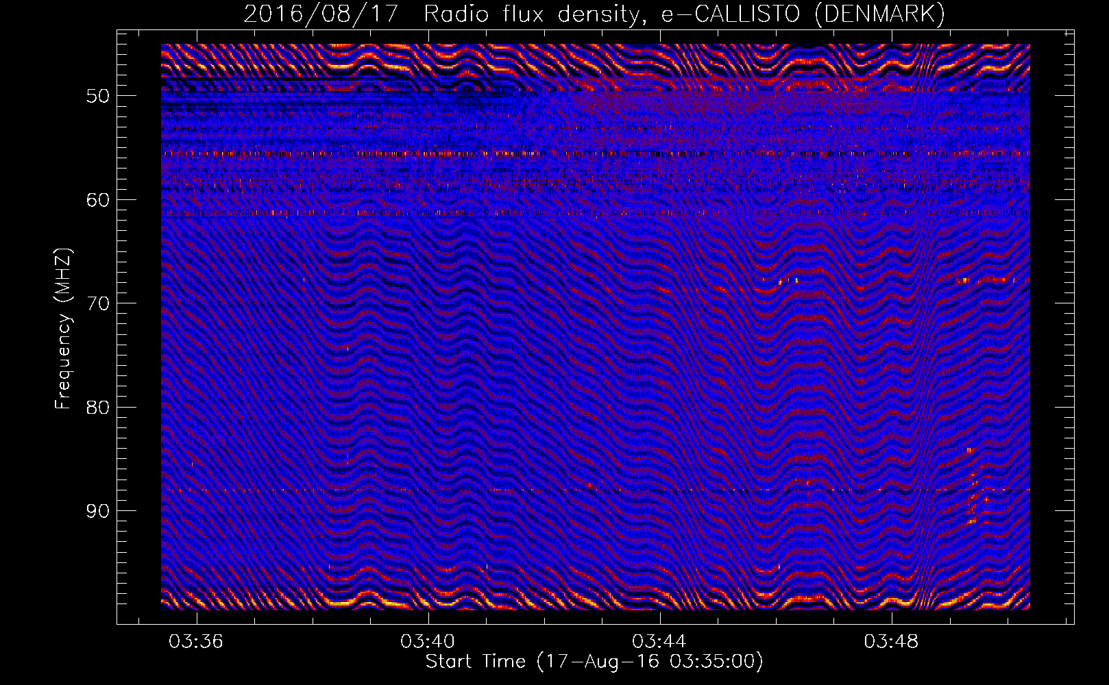Select the 60 frequency tick label
This screenshot has width=1109, height=685.
[97, 199]
